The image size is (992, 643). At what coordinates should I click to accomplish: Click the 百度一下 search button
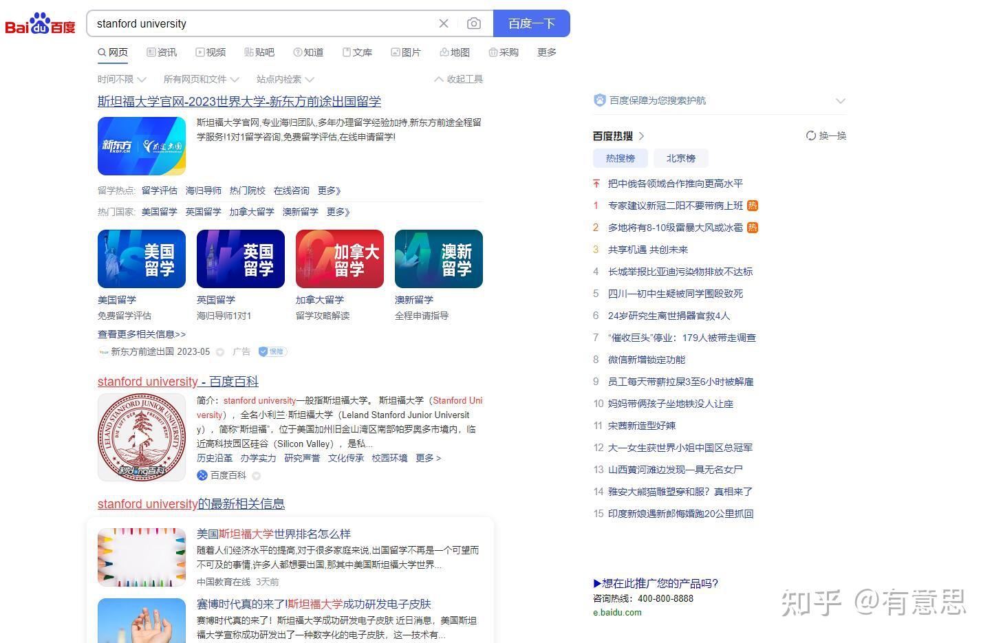(x=531, y=23)
